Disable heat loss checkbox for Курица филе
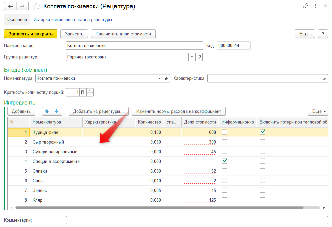The height and width of the screenshot is (227, 332). pyautogui.click(x=263, y=132)
